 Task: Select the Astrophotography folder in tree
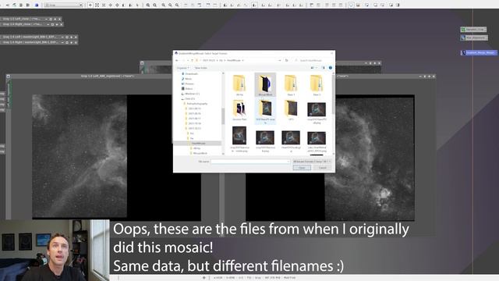tap(197, 104)
